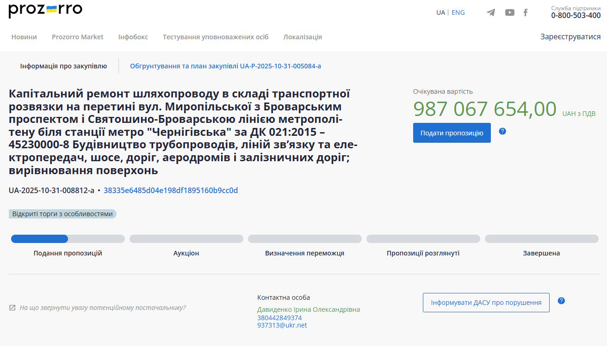Switch language to UA
This screenshot has width=607, height=346.
point(440,12)
